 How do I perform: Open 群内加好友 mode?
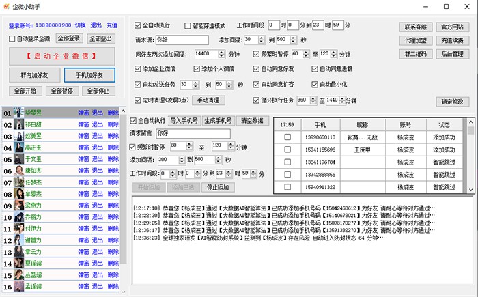pyautogui.click(x=34, y=75)
